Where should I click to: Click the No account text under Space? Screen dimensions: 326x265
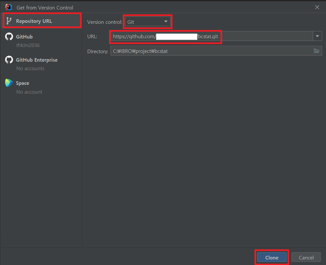[x=29, y=92]
